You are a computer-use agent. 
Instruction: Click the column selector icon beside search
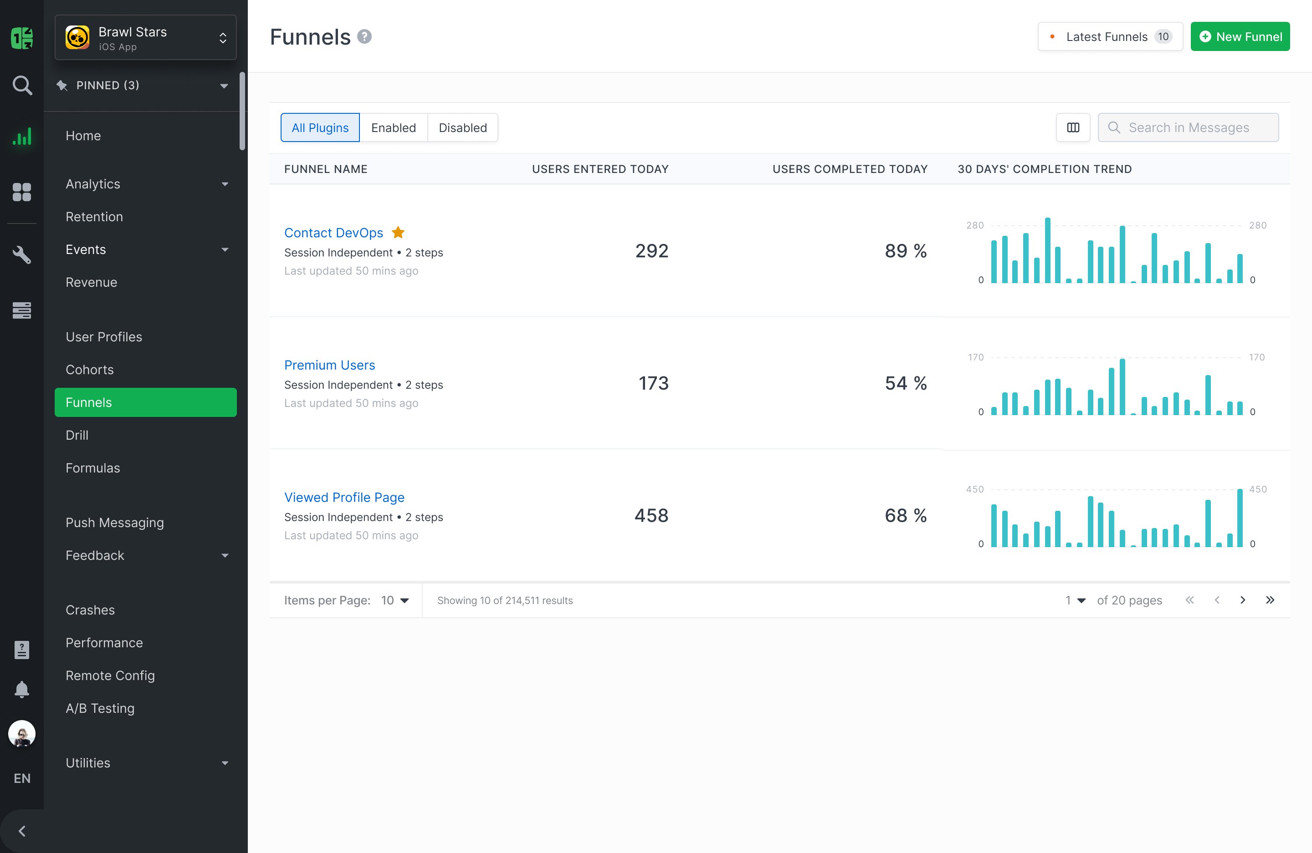coord(1073,128)
